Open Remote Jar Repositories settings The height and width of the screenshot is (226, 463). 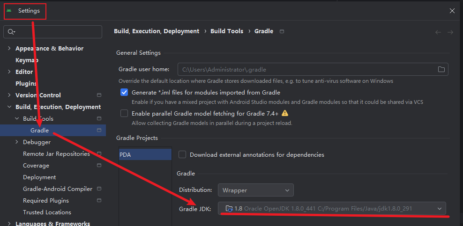click(56, 153)
